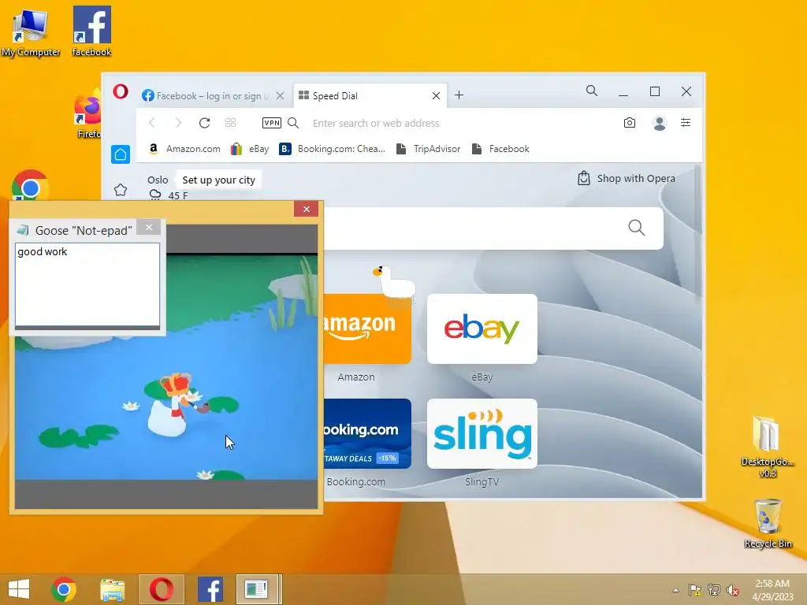Close the Speed Dial tab
Screen dimensions: 807x605
point(436,95)
